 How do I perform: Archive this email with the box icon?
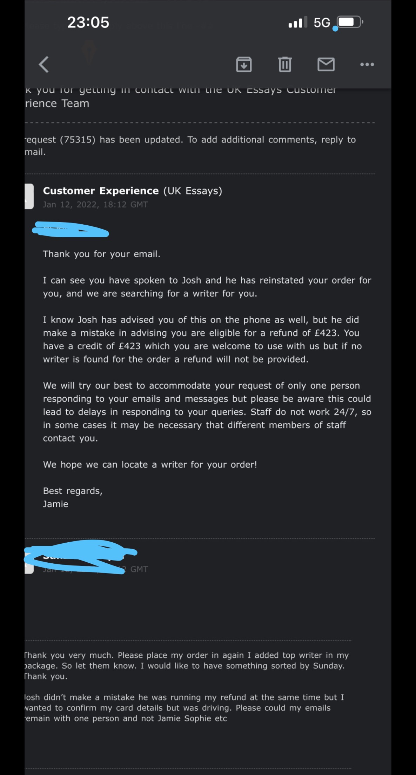coord(244,64)
